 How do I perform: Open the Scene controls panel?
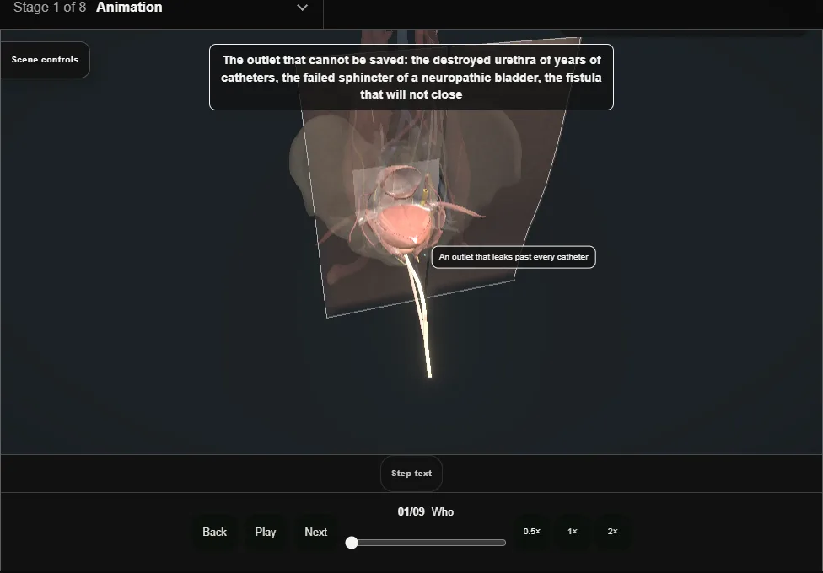45,60
